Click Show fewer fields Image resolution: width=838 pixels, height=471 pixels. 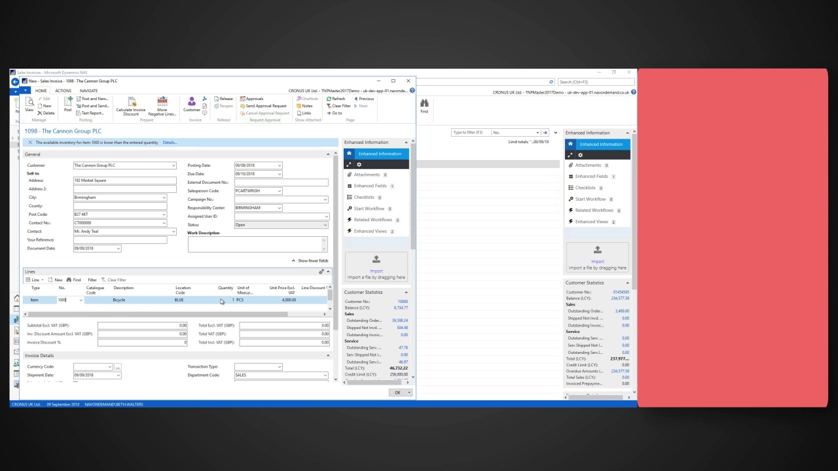coord(310,260)
